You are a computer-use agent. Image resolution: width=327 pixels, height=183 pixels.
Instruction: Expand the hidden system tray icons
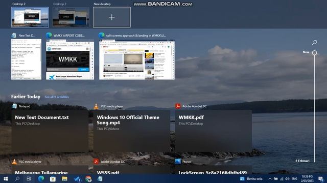270,179
